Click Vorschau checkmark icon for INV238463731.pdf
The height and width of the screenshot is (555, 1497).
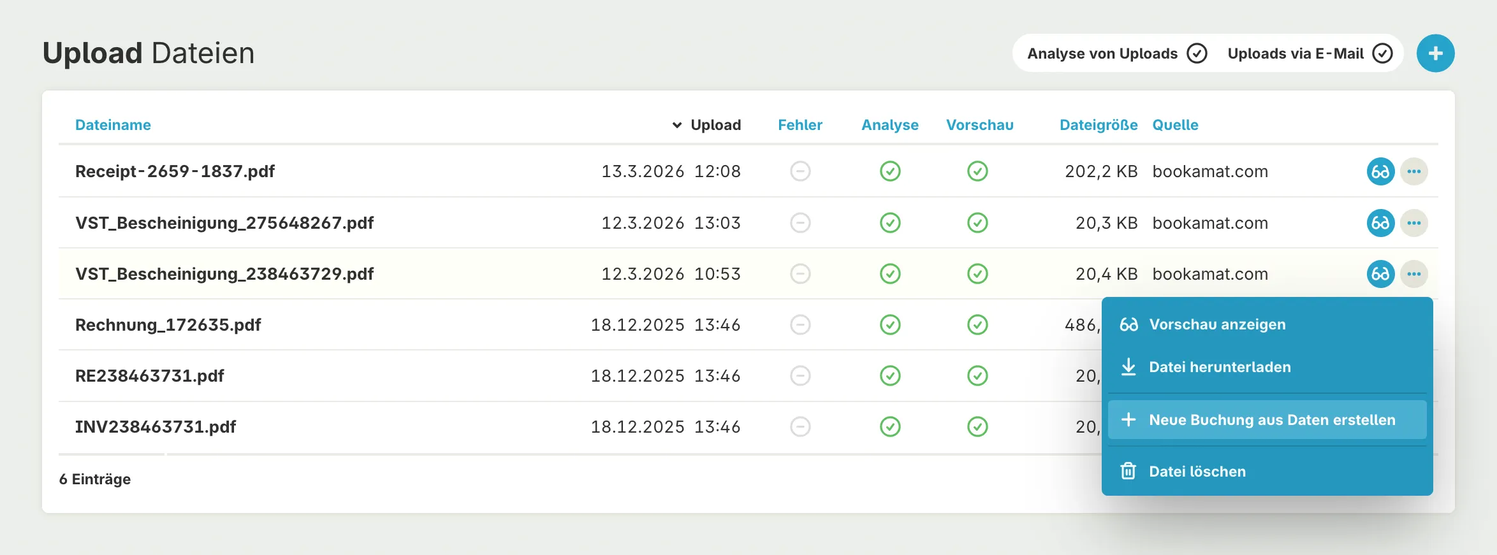click(977, 427)
